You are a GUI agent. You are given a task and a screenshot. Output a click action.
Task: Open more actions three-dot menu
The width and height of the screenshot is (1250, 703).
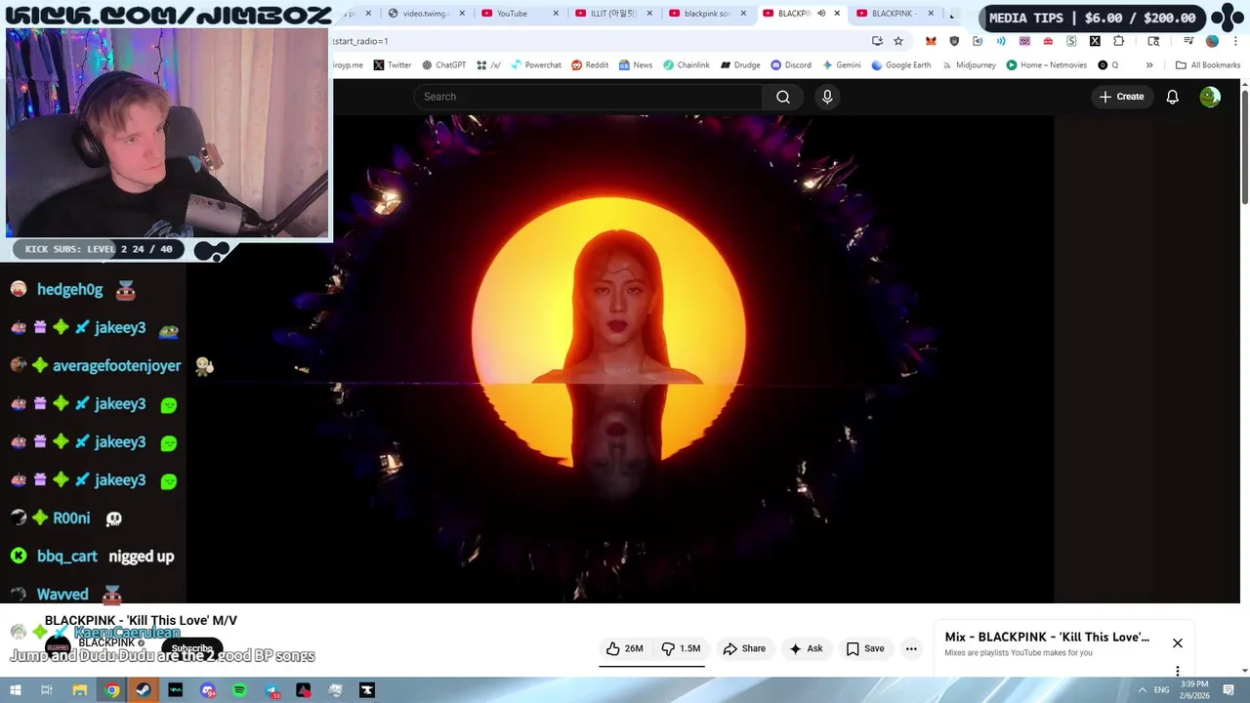coord(911,648)
